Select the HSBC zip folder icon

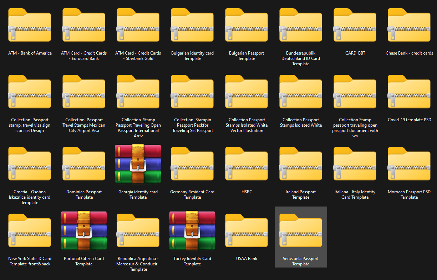(x=247, y=164)
